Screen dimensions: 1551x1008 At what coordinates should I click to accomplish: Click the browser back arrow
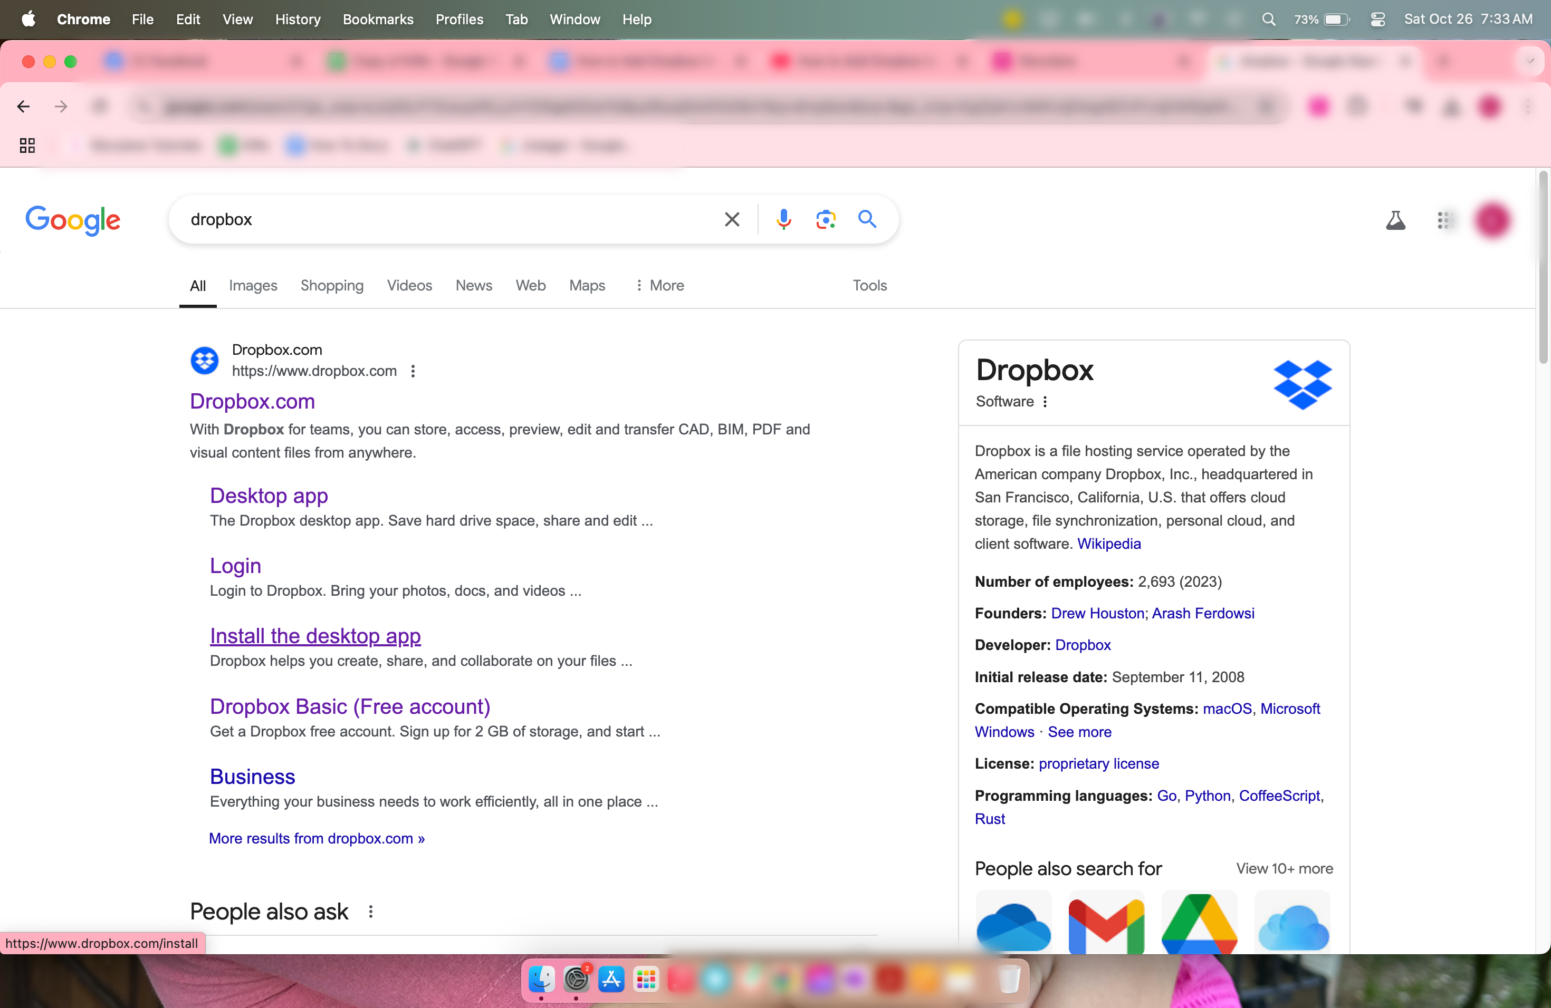click(23, 106)
